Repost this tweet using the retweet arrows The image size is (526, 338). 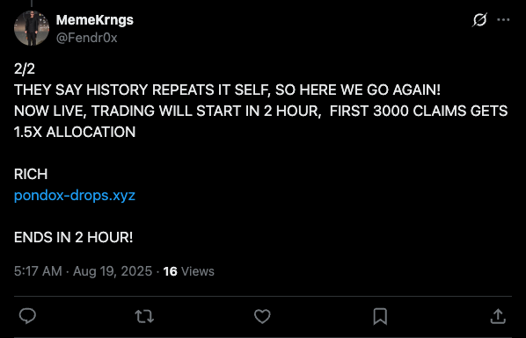144,316
